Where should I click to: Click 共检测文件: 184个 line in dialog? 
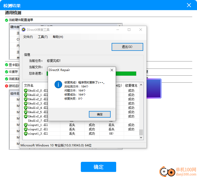[x=76, y=86]
